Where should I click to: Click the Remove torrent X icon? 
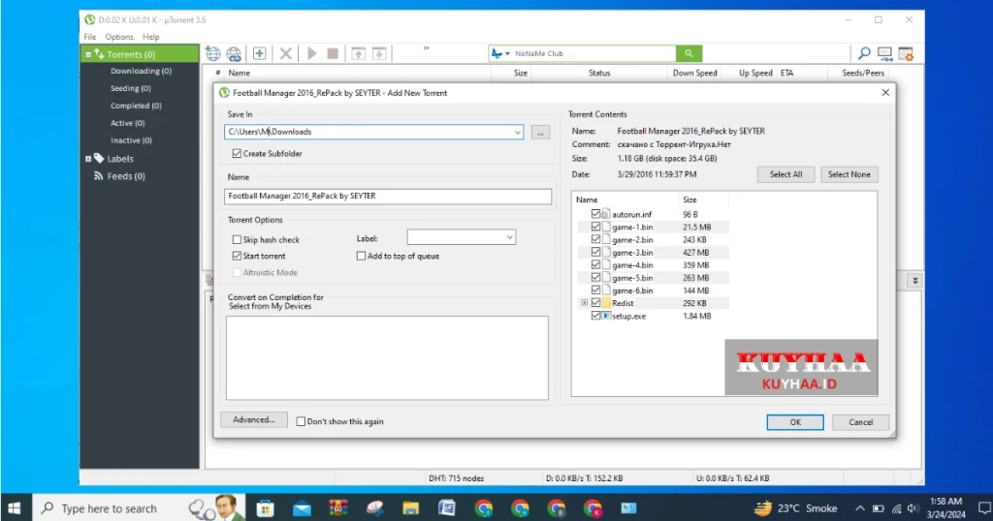click(x=286, y=53)
